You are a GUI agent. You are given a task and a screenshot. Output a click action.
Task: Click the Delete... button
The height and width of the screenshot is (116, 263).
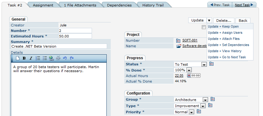pos(224,21)
